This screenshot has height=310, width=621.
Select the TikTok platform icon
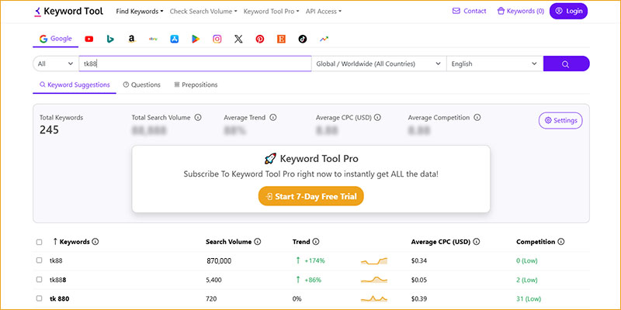(x=303, y=39)
